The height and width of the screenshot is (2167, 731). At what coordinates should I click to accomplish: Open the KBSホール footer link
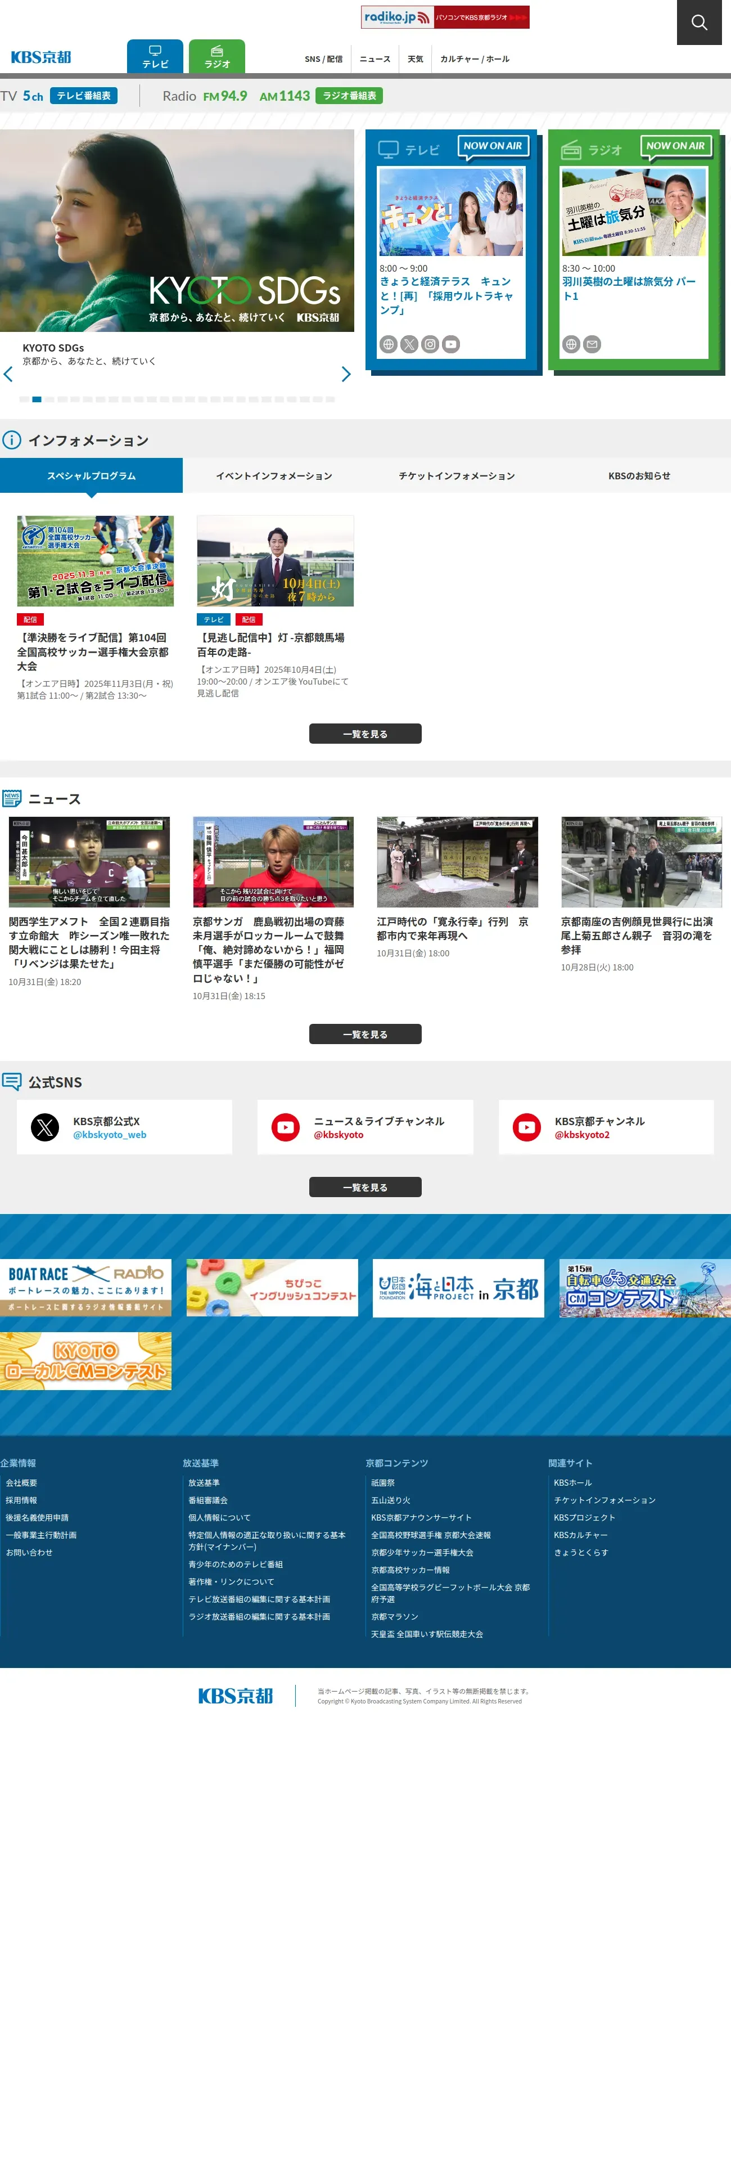click(573, 1482)
